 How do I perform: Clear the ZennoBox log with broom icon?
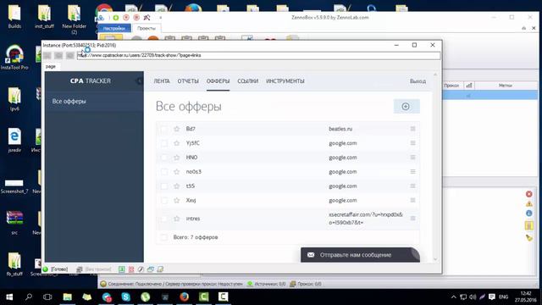point(528,237)
